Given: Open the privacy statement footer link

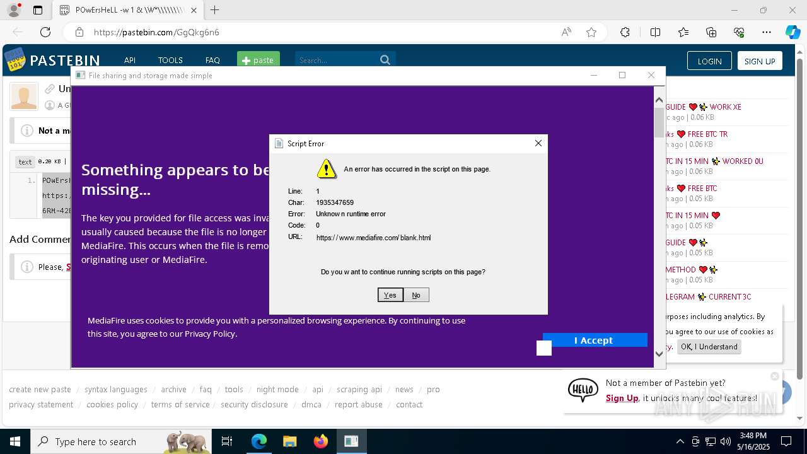Looking at the screenshot, I should coord(41,404).
